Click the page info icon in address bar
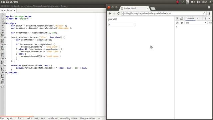This screenshot has width=213, height=120. (123, 13)
